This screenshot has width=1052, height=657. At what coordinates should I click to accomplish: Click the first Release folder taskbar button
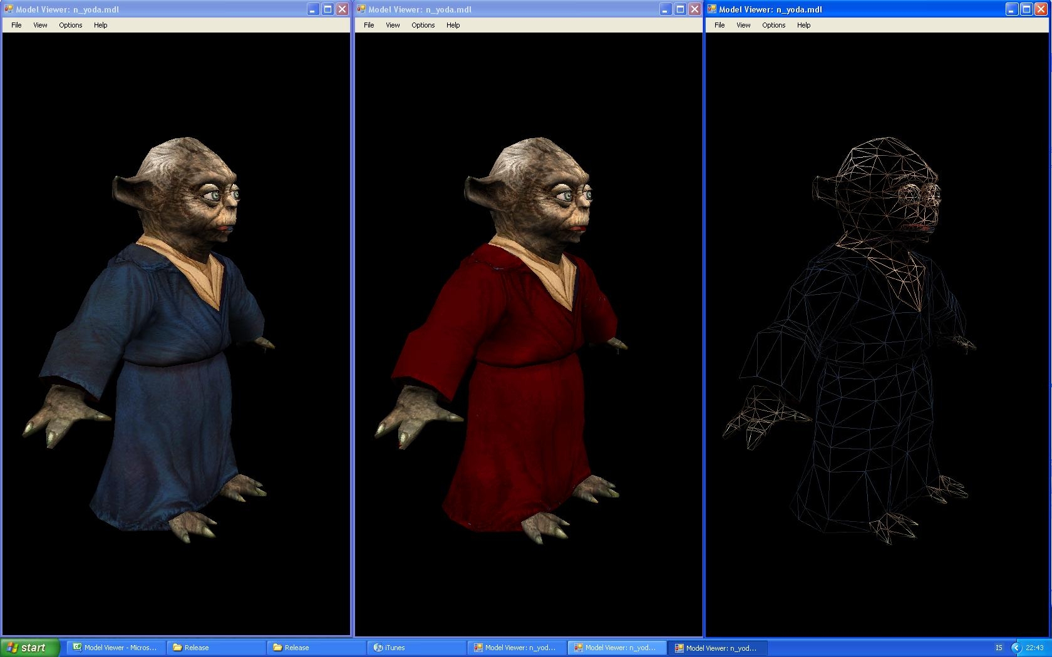point(215,648)
